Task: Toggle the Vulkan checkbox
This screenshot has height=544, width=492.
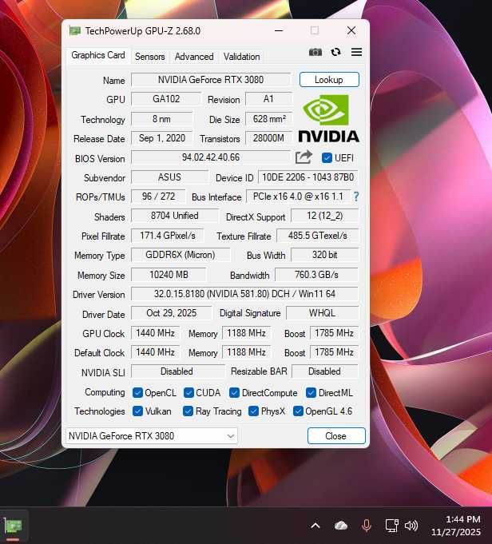Action: pyautogui.click(x=137, y=411)
